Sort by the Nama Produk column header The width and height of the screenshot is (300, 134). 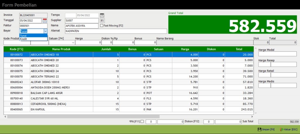coord(61,49)
